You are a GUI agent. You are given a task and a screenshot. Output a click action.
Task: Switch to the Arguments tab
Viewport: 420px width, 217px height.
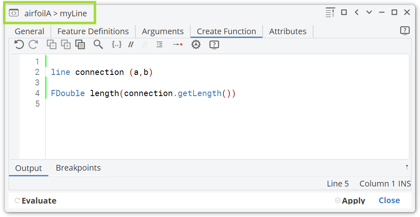(x=163, y=31)
